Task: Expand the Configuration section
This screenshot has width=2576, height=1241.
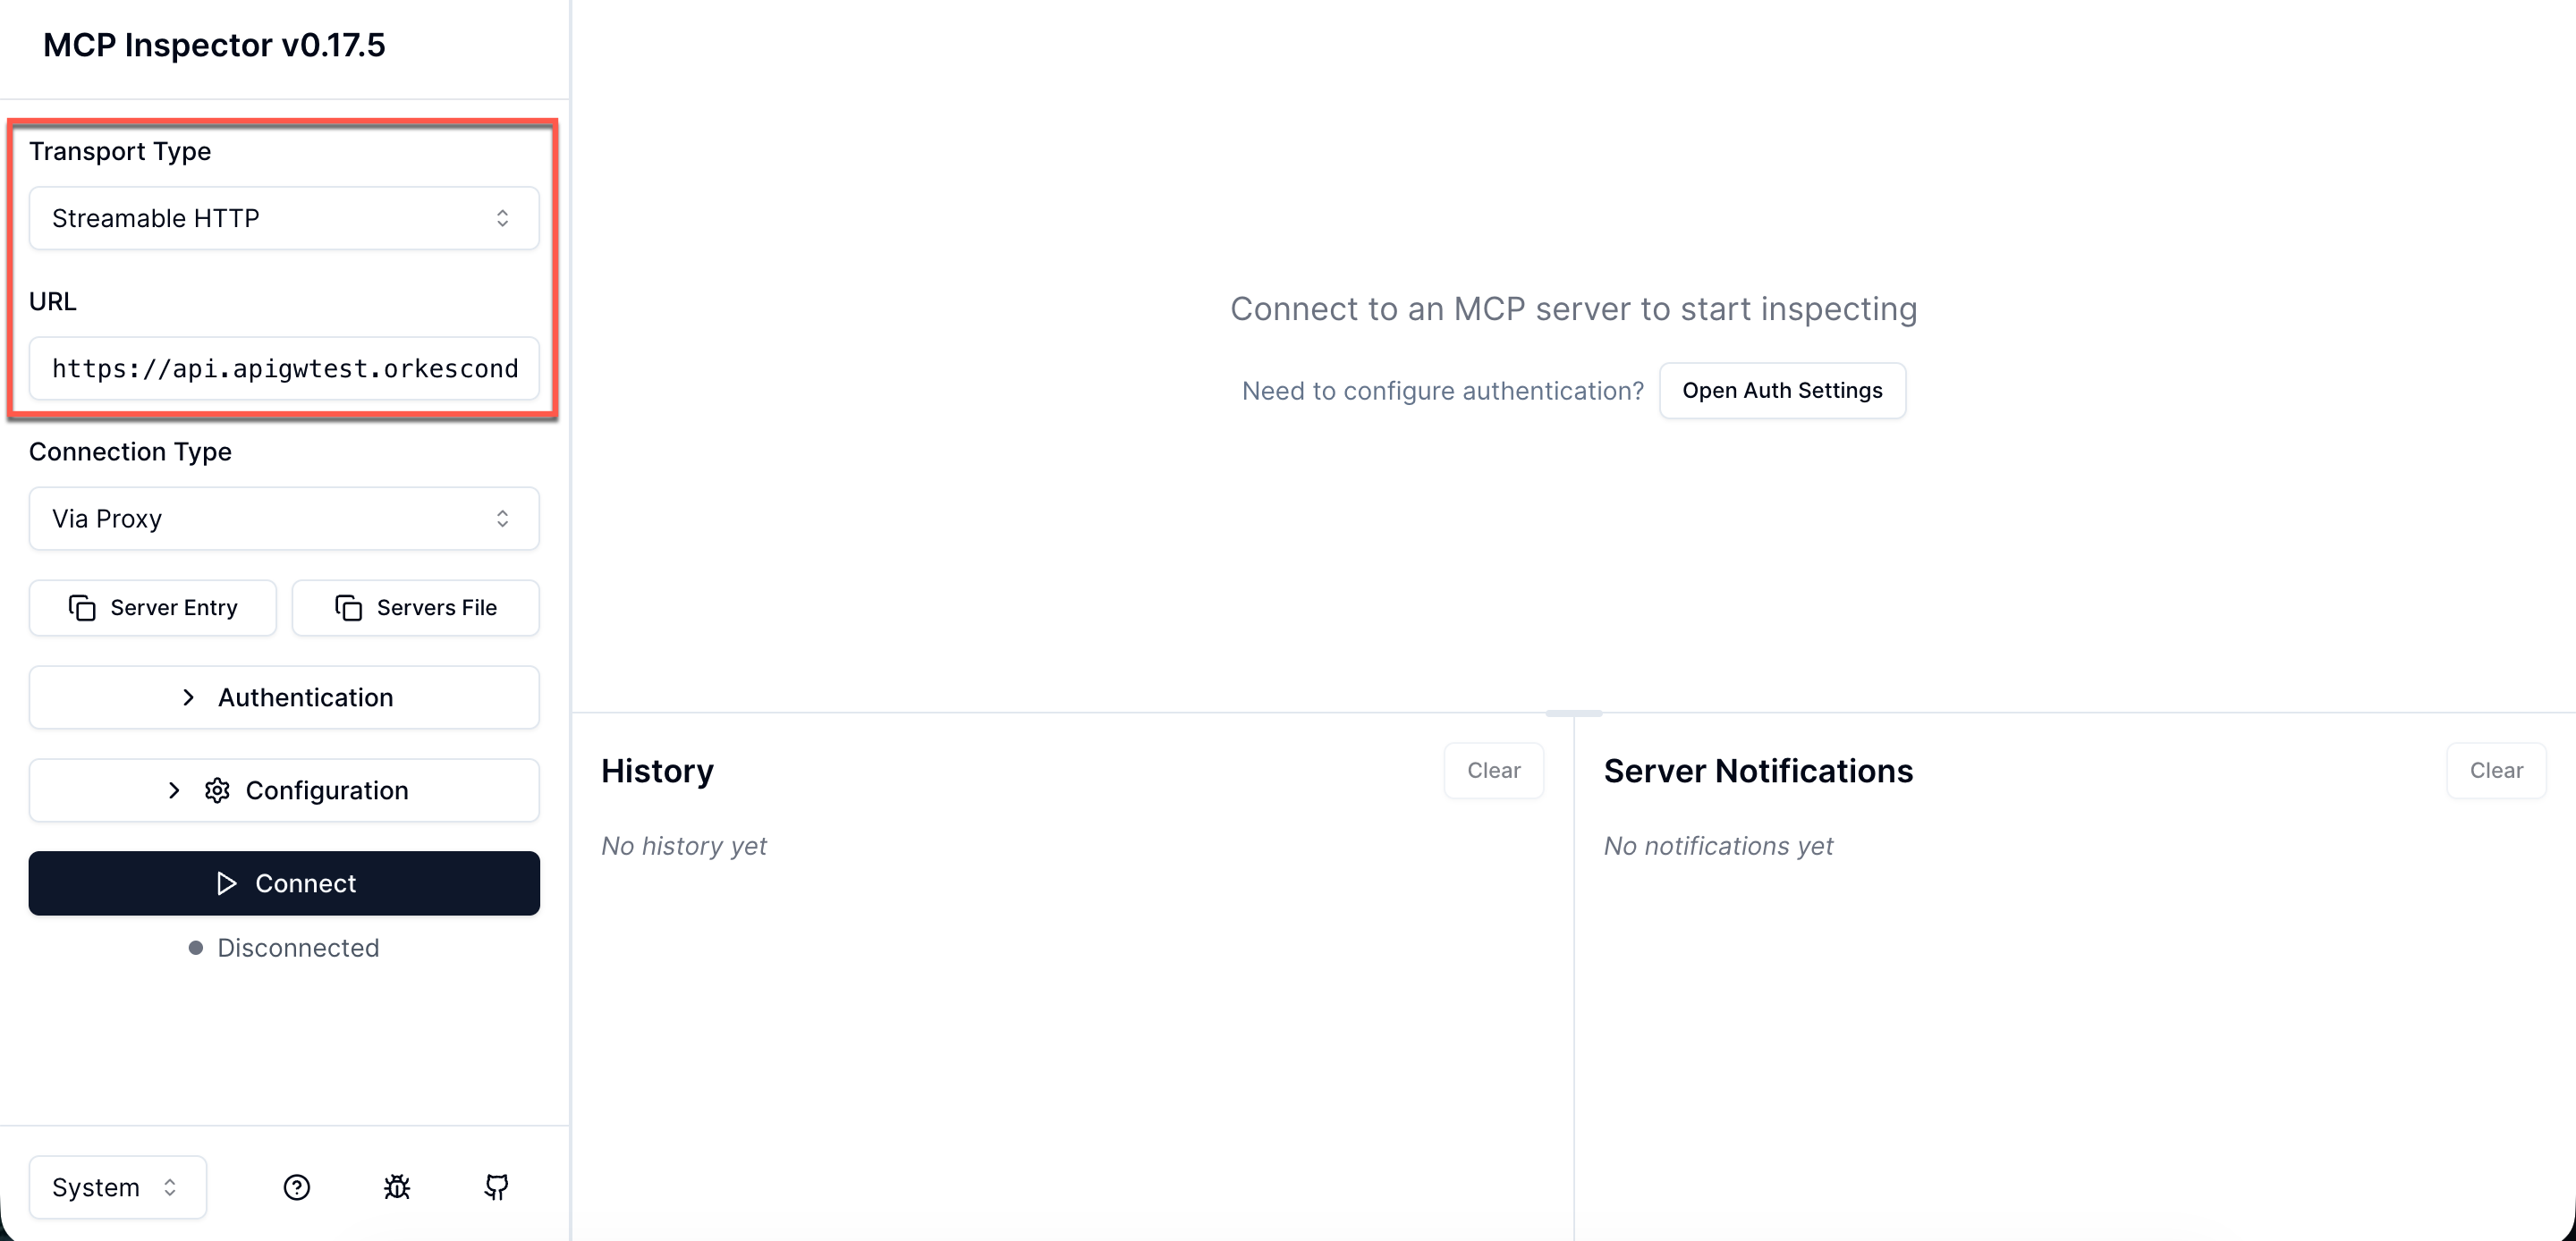Action: click(284, 790)
